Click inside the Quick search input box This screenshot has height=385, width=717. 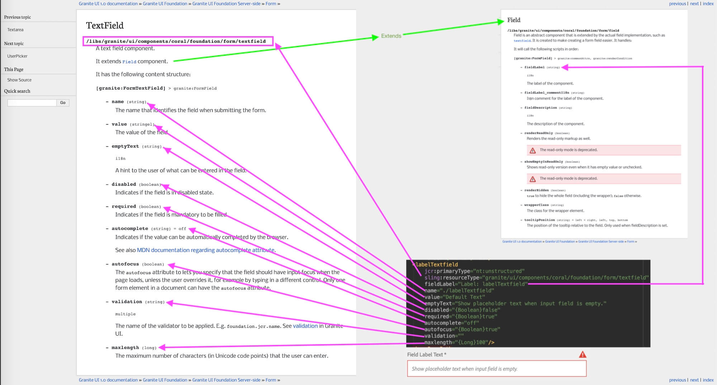[32, 103]
